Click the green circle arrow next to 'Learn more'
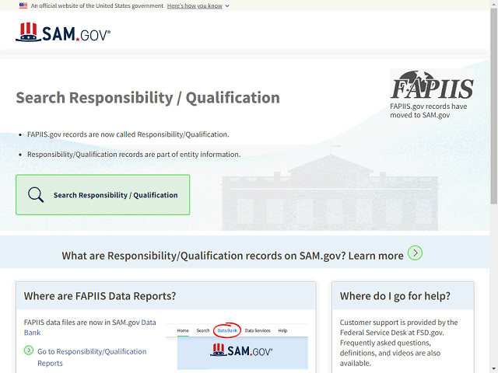This screenshot has width=498, height=373. (415, 253)
